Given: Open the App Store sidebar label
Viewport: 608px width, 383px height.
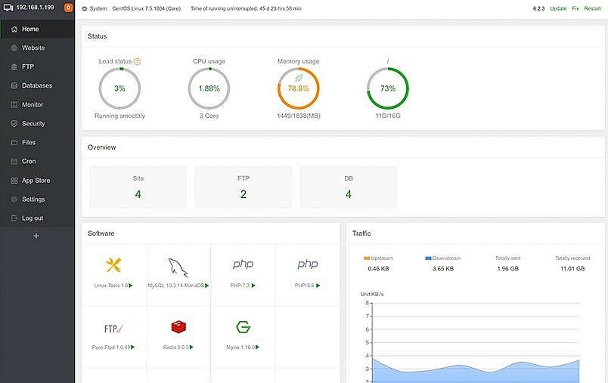Looking at the screenshot, I should [x=36, y=181].
